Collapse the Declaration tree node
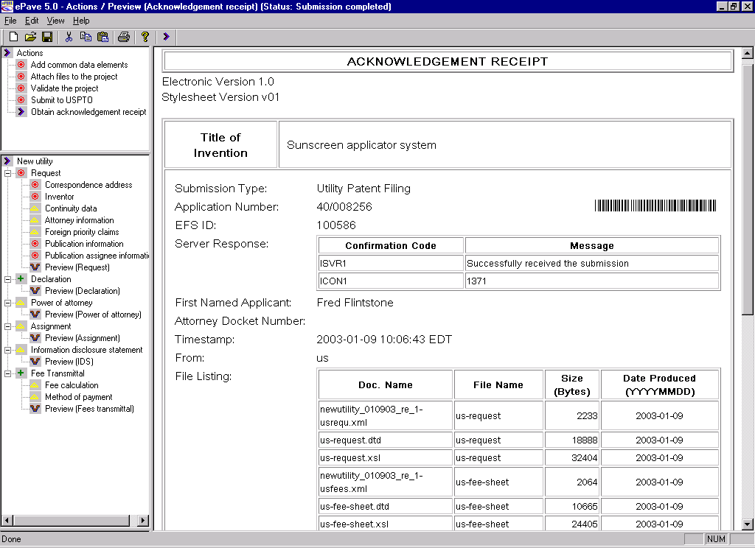 pos(7,279)
